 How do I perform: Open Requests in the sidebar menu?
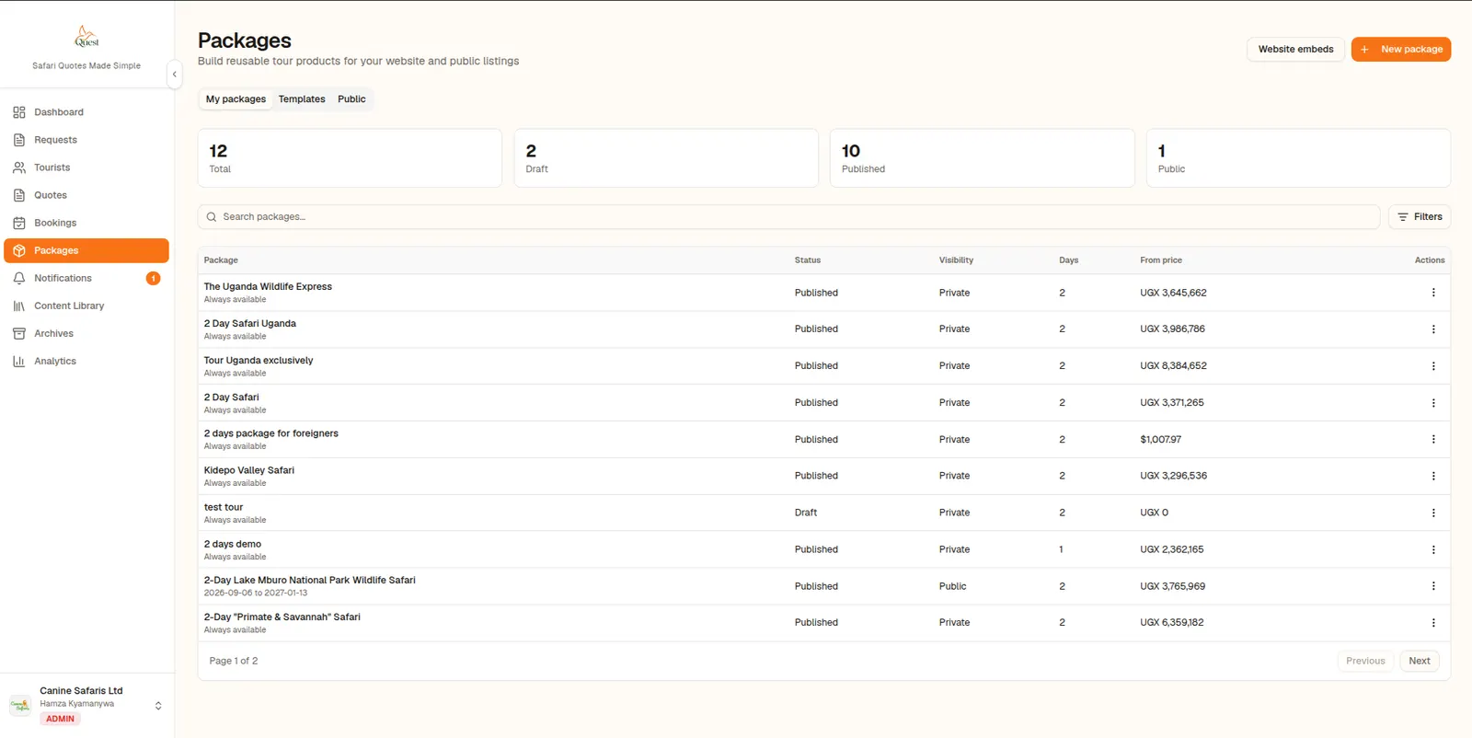[x=86, y=140]
